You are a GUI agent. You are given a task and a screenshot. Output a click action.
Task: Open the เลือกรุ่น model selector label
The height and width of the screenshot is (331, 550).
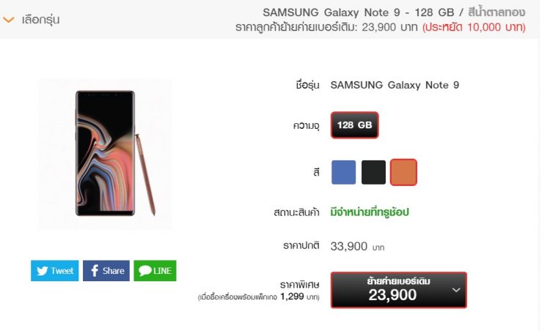(40, 20)
